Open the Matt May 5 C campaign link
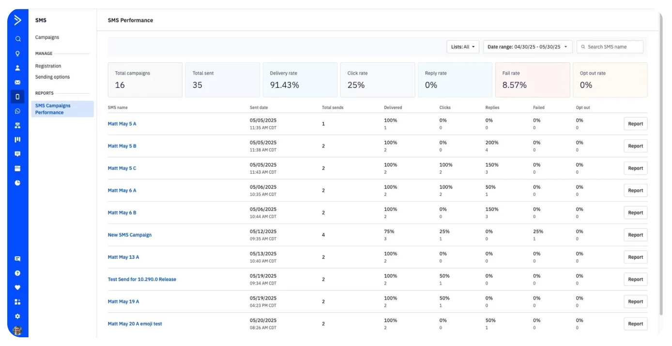 click(122, 168)
